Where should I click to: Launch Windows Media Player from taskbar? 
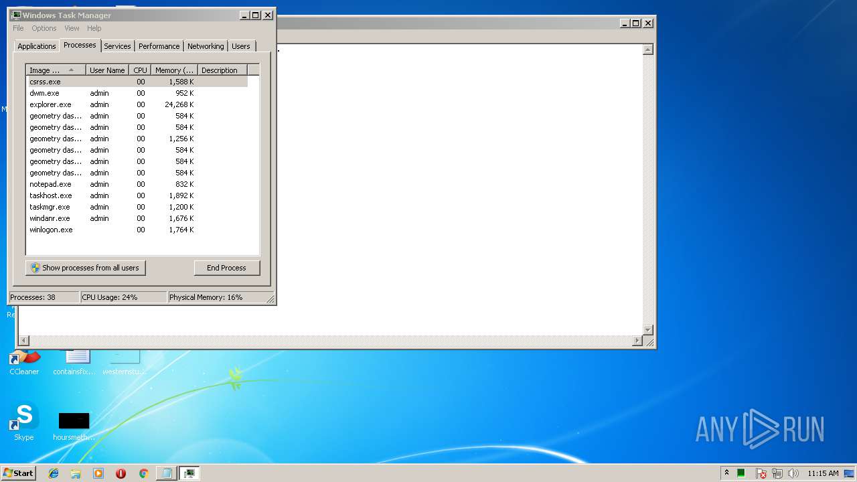coord(98,473)
